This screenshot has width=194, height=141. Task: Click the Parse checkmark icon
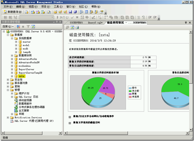click(x=72, y=17)
